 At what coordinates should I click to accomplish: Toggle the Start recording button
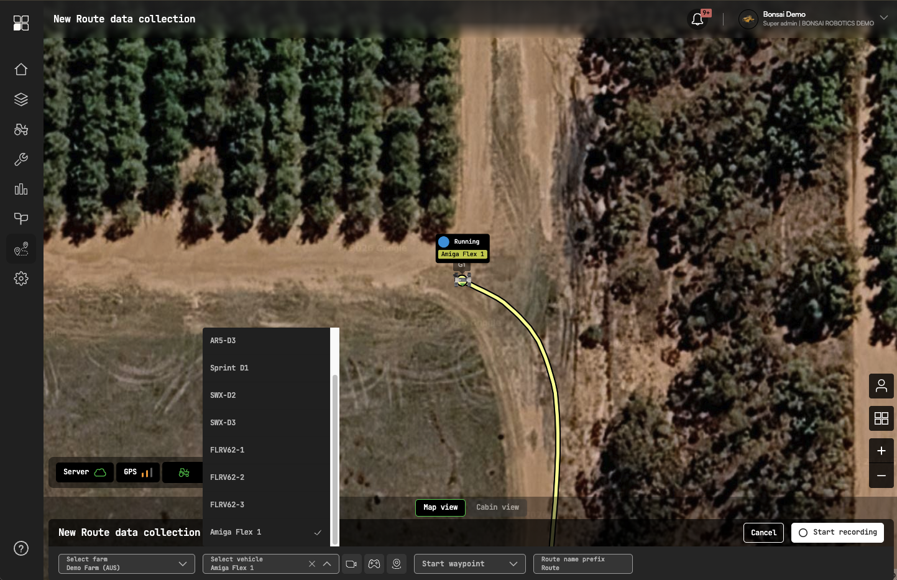837,533
